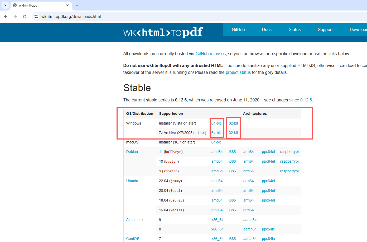Download Ubuntu 22.04 jammy arm64
The height and width of the screenshot is (242, 367).
[x=248, y=181]
